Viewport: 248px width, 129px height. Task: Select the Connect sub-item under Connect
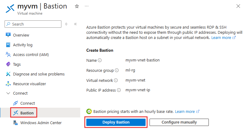[x=27, y=103]
